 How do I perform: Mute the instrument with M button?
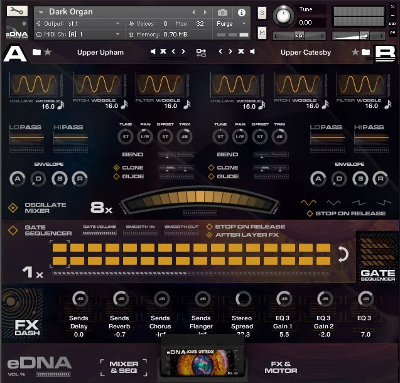pos(262,33)
